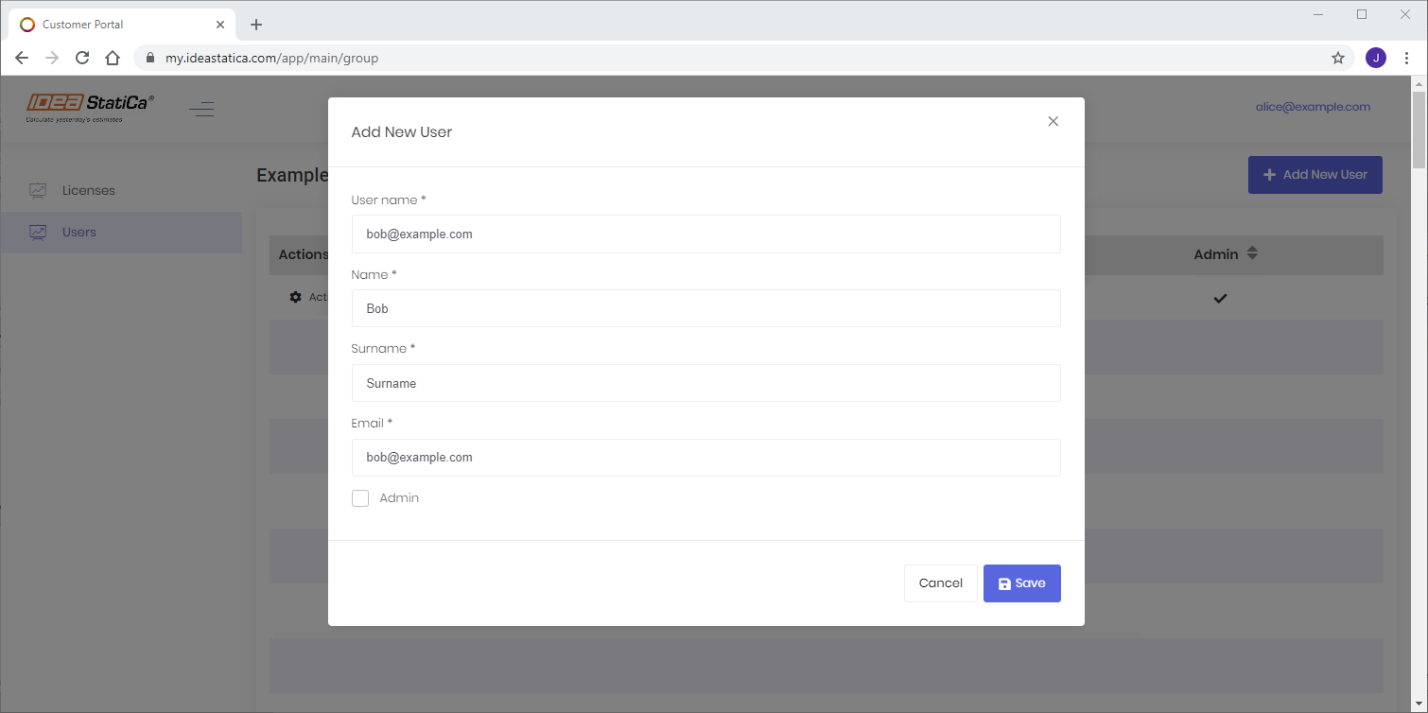1428x713 pixels.
Task: Bookmark this page with star icon
Action: coord(1338,58)
